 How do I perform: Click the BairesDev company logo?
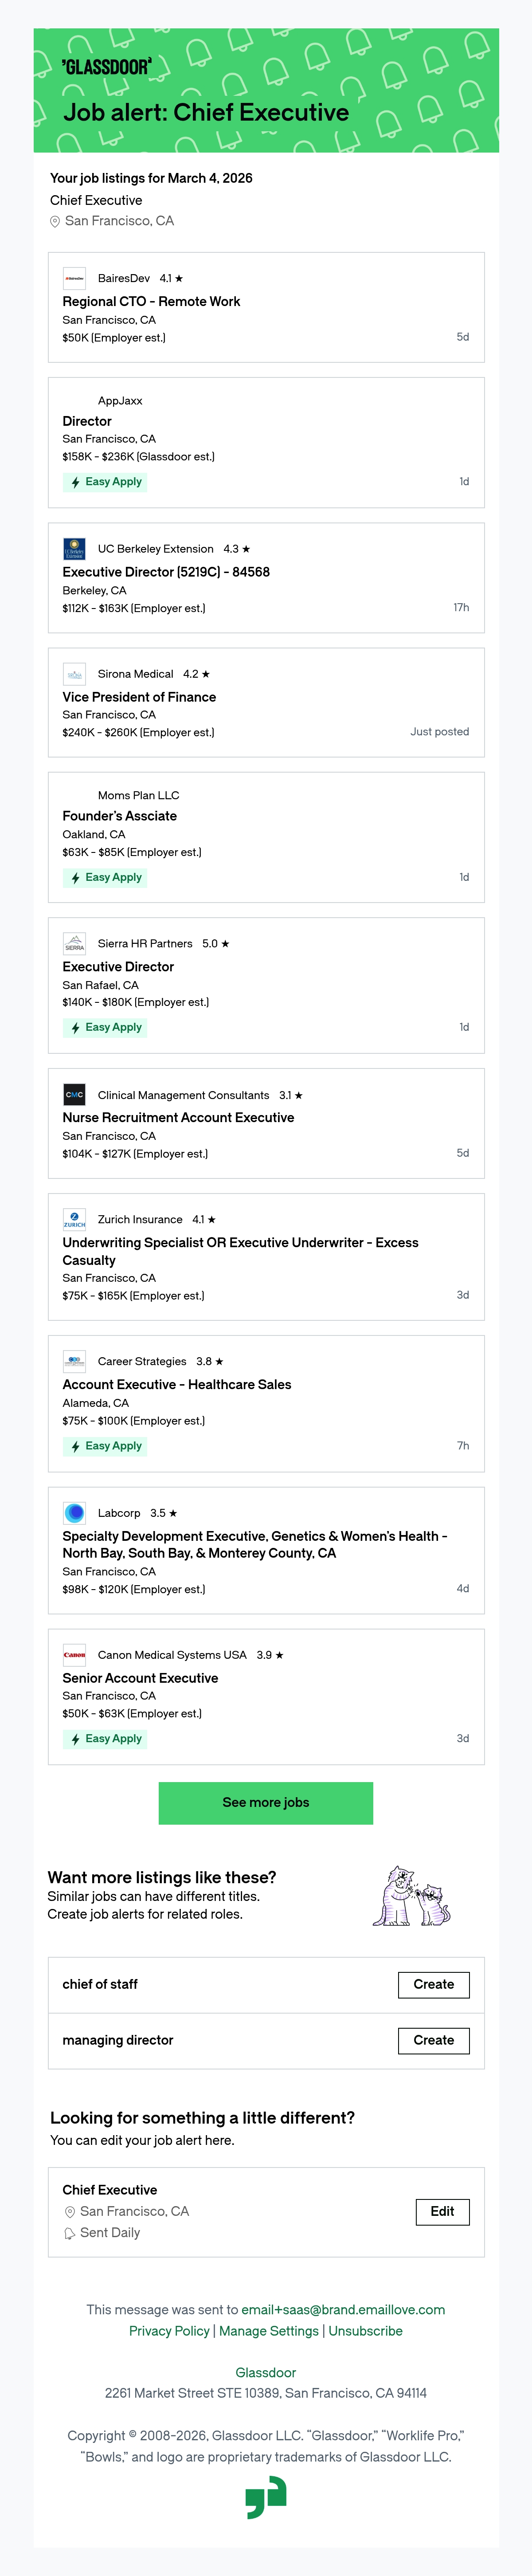tap(74, 278)
